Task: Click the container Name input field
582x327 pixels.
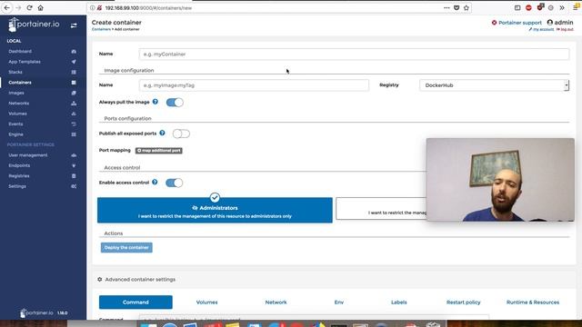Action: click(354, 54)
